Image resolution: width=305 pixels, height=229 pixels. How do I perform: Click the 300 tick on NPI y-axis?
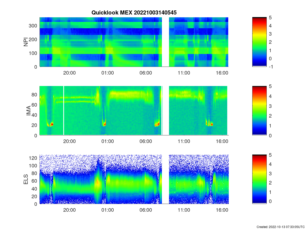point(33,25)
